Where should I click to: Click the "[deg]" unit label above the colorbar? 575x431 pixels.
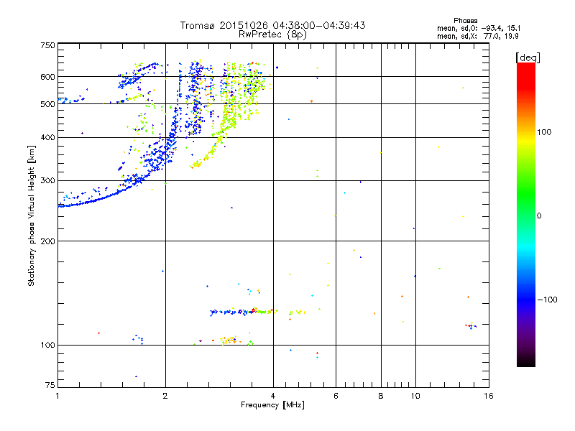(528, 57)
